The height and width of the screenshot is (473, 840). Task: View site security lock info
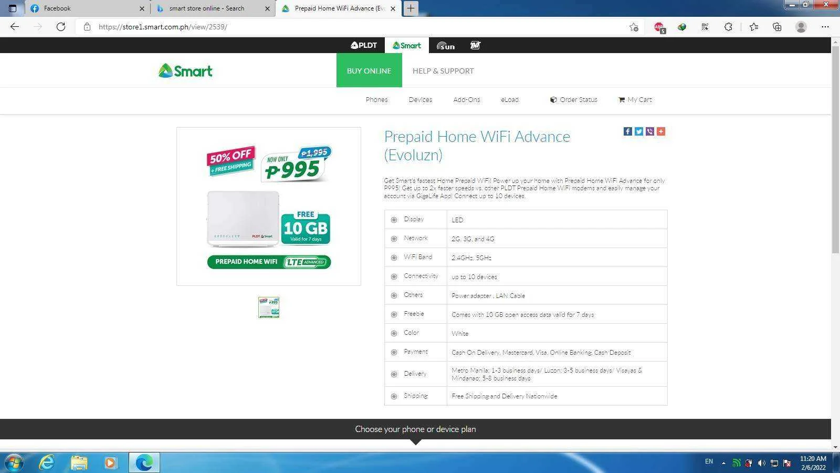87,27
